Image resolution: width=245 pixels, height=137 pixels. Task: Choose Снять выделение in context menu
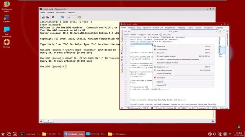tap(183, 70)
